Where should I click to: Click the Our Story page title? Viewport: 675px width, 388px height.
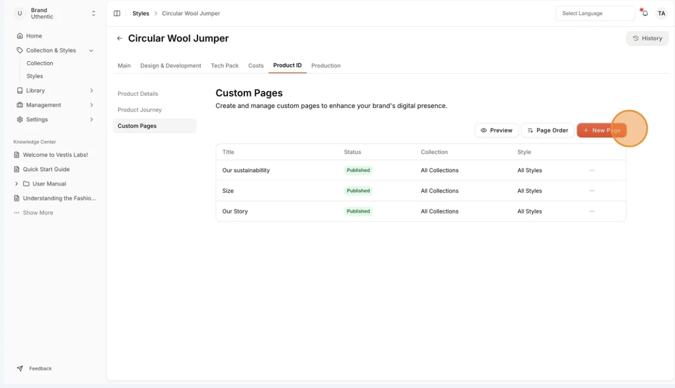235,211
